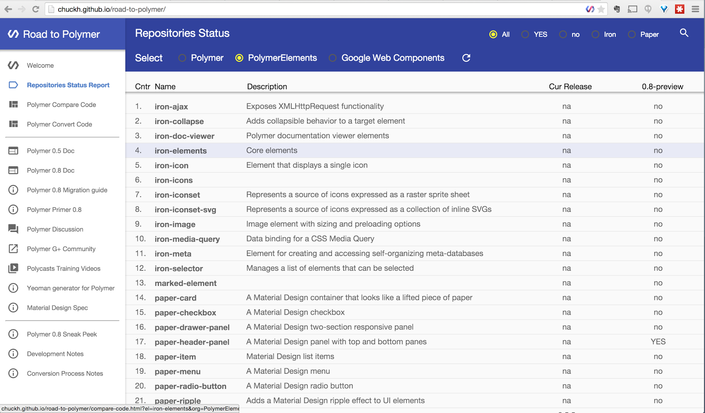The width and height of the screenshot is (705, 413).
Task: Click the Polymer logo beside Road to Polymer
Action: point(13,34)
